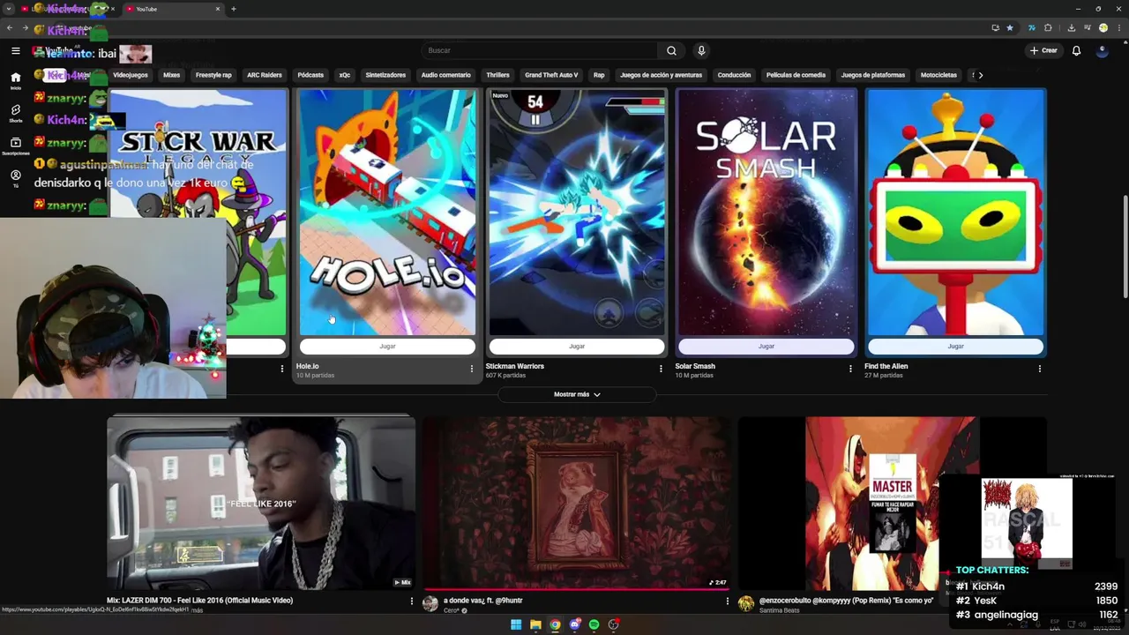Viewport: 1129px width, 635px height.
Task: Open the Chrome extensions puzzle icon
Action: 1048,27
